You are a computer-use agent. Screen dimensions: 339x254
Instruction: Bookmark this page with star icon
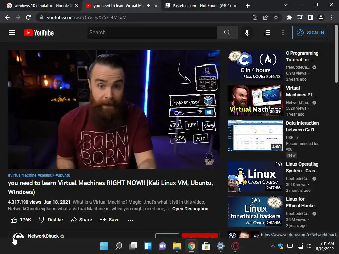point(276,17)
